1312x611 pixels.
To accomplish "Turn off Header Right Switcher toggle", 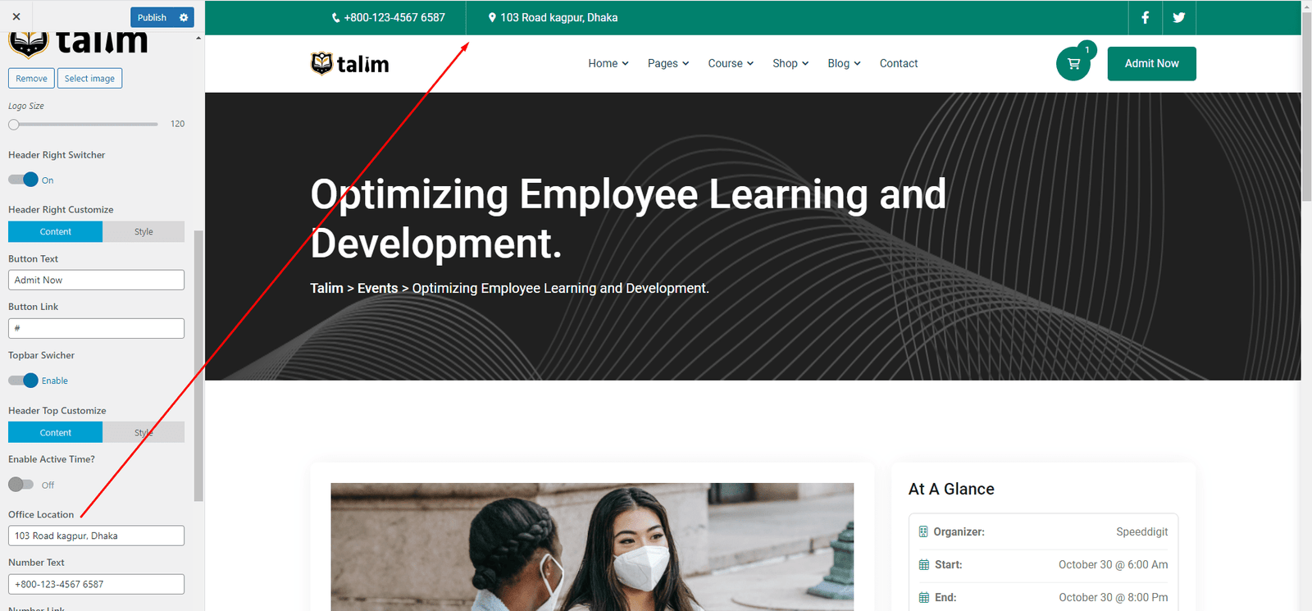I will coord(24,180).
